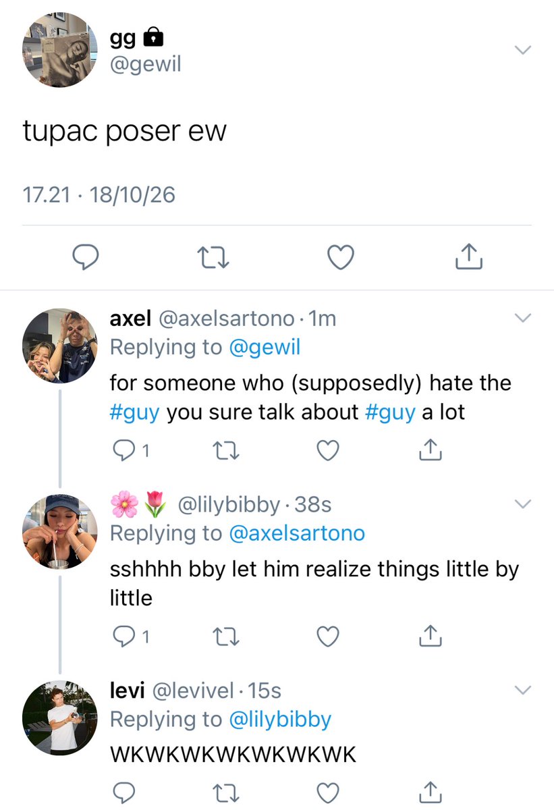The height and width of the screenshot is (810, 554).
Task: Reply to levi's tweet
Action: pyautogui.click(x=122, y=791)
